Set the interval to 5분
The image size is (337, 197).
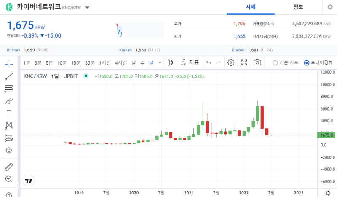coord(49,63)
